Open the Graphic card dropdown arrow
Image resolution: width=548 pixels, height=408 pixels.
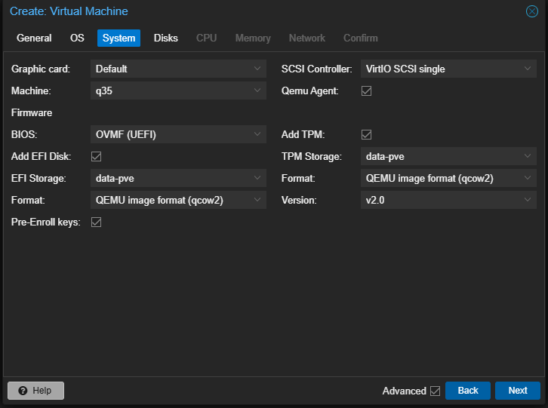(257, 69)
